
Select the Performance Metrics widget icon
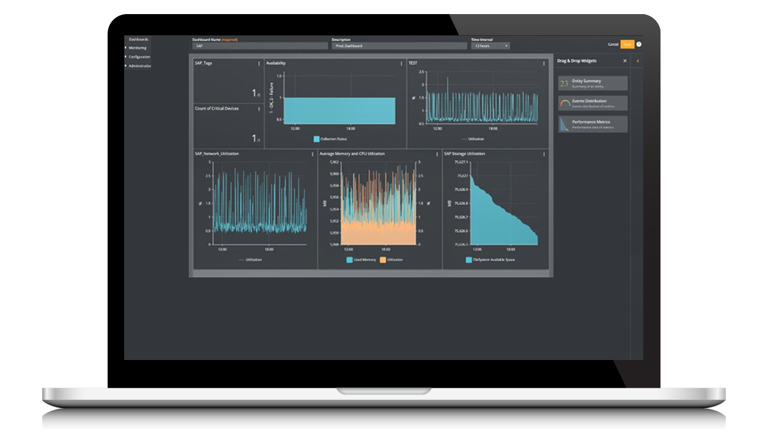564,124
